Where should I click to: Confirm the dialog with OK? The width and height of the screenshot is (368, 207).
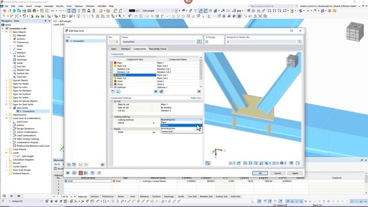pyautogui.click(x=260, y=173)
